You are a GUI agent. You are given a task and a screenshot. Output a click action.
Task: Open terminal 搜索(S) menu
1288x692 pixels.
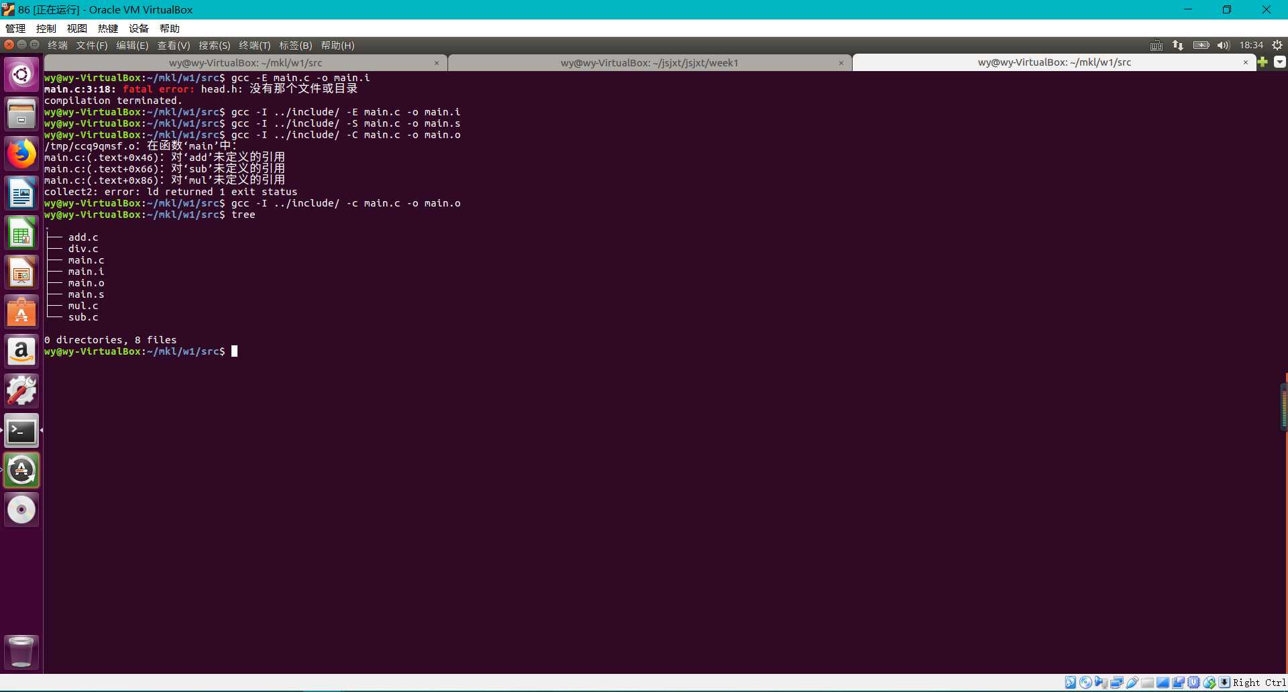tap(215, 45)
